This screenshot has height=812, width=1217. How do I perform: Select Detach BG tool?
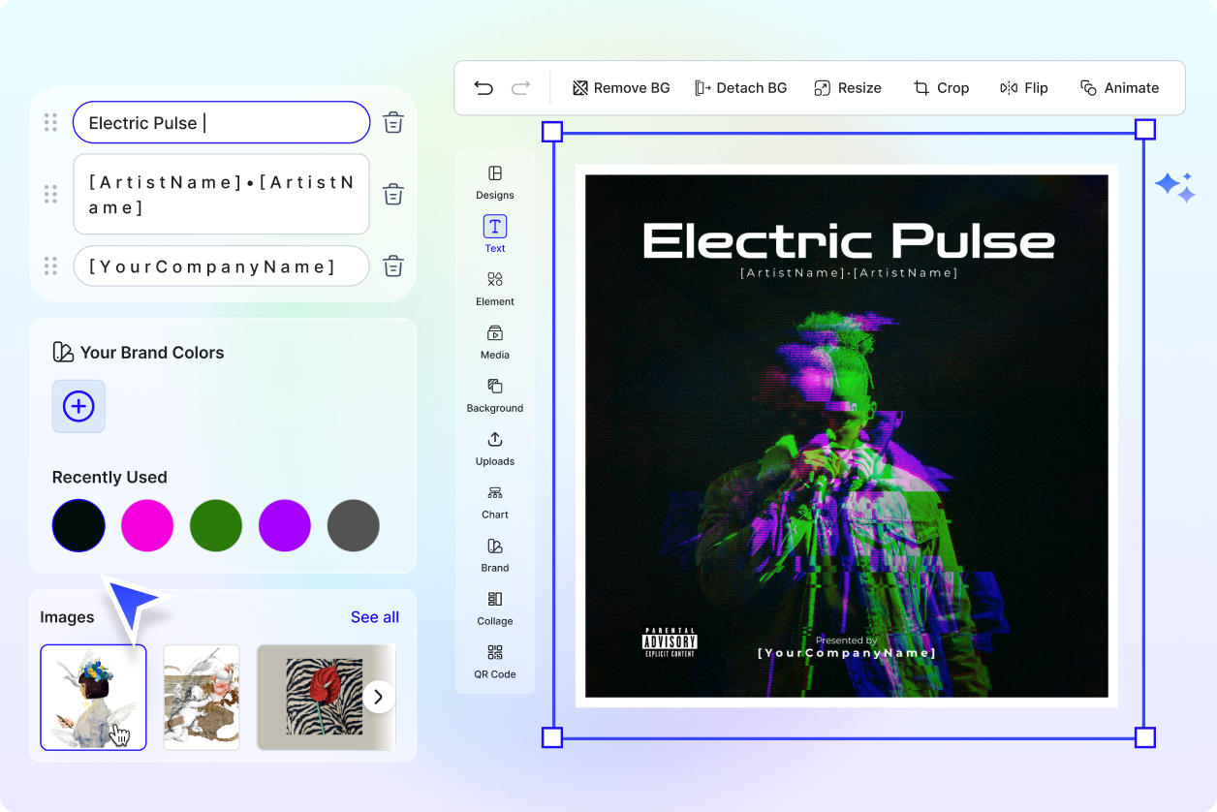(x=740, y=88)
